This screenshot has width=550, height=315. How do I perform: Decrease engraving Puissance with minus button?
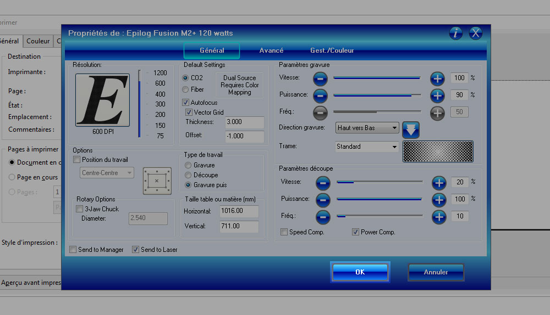pos(320,95)
